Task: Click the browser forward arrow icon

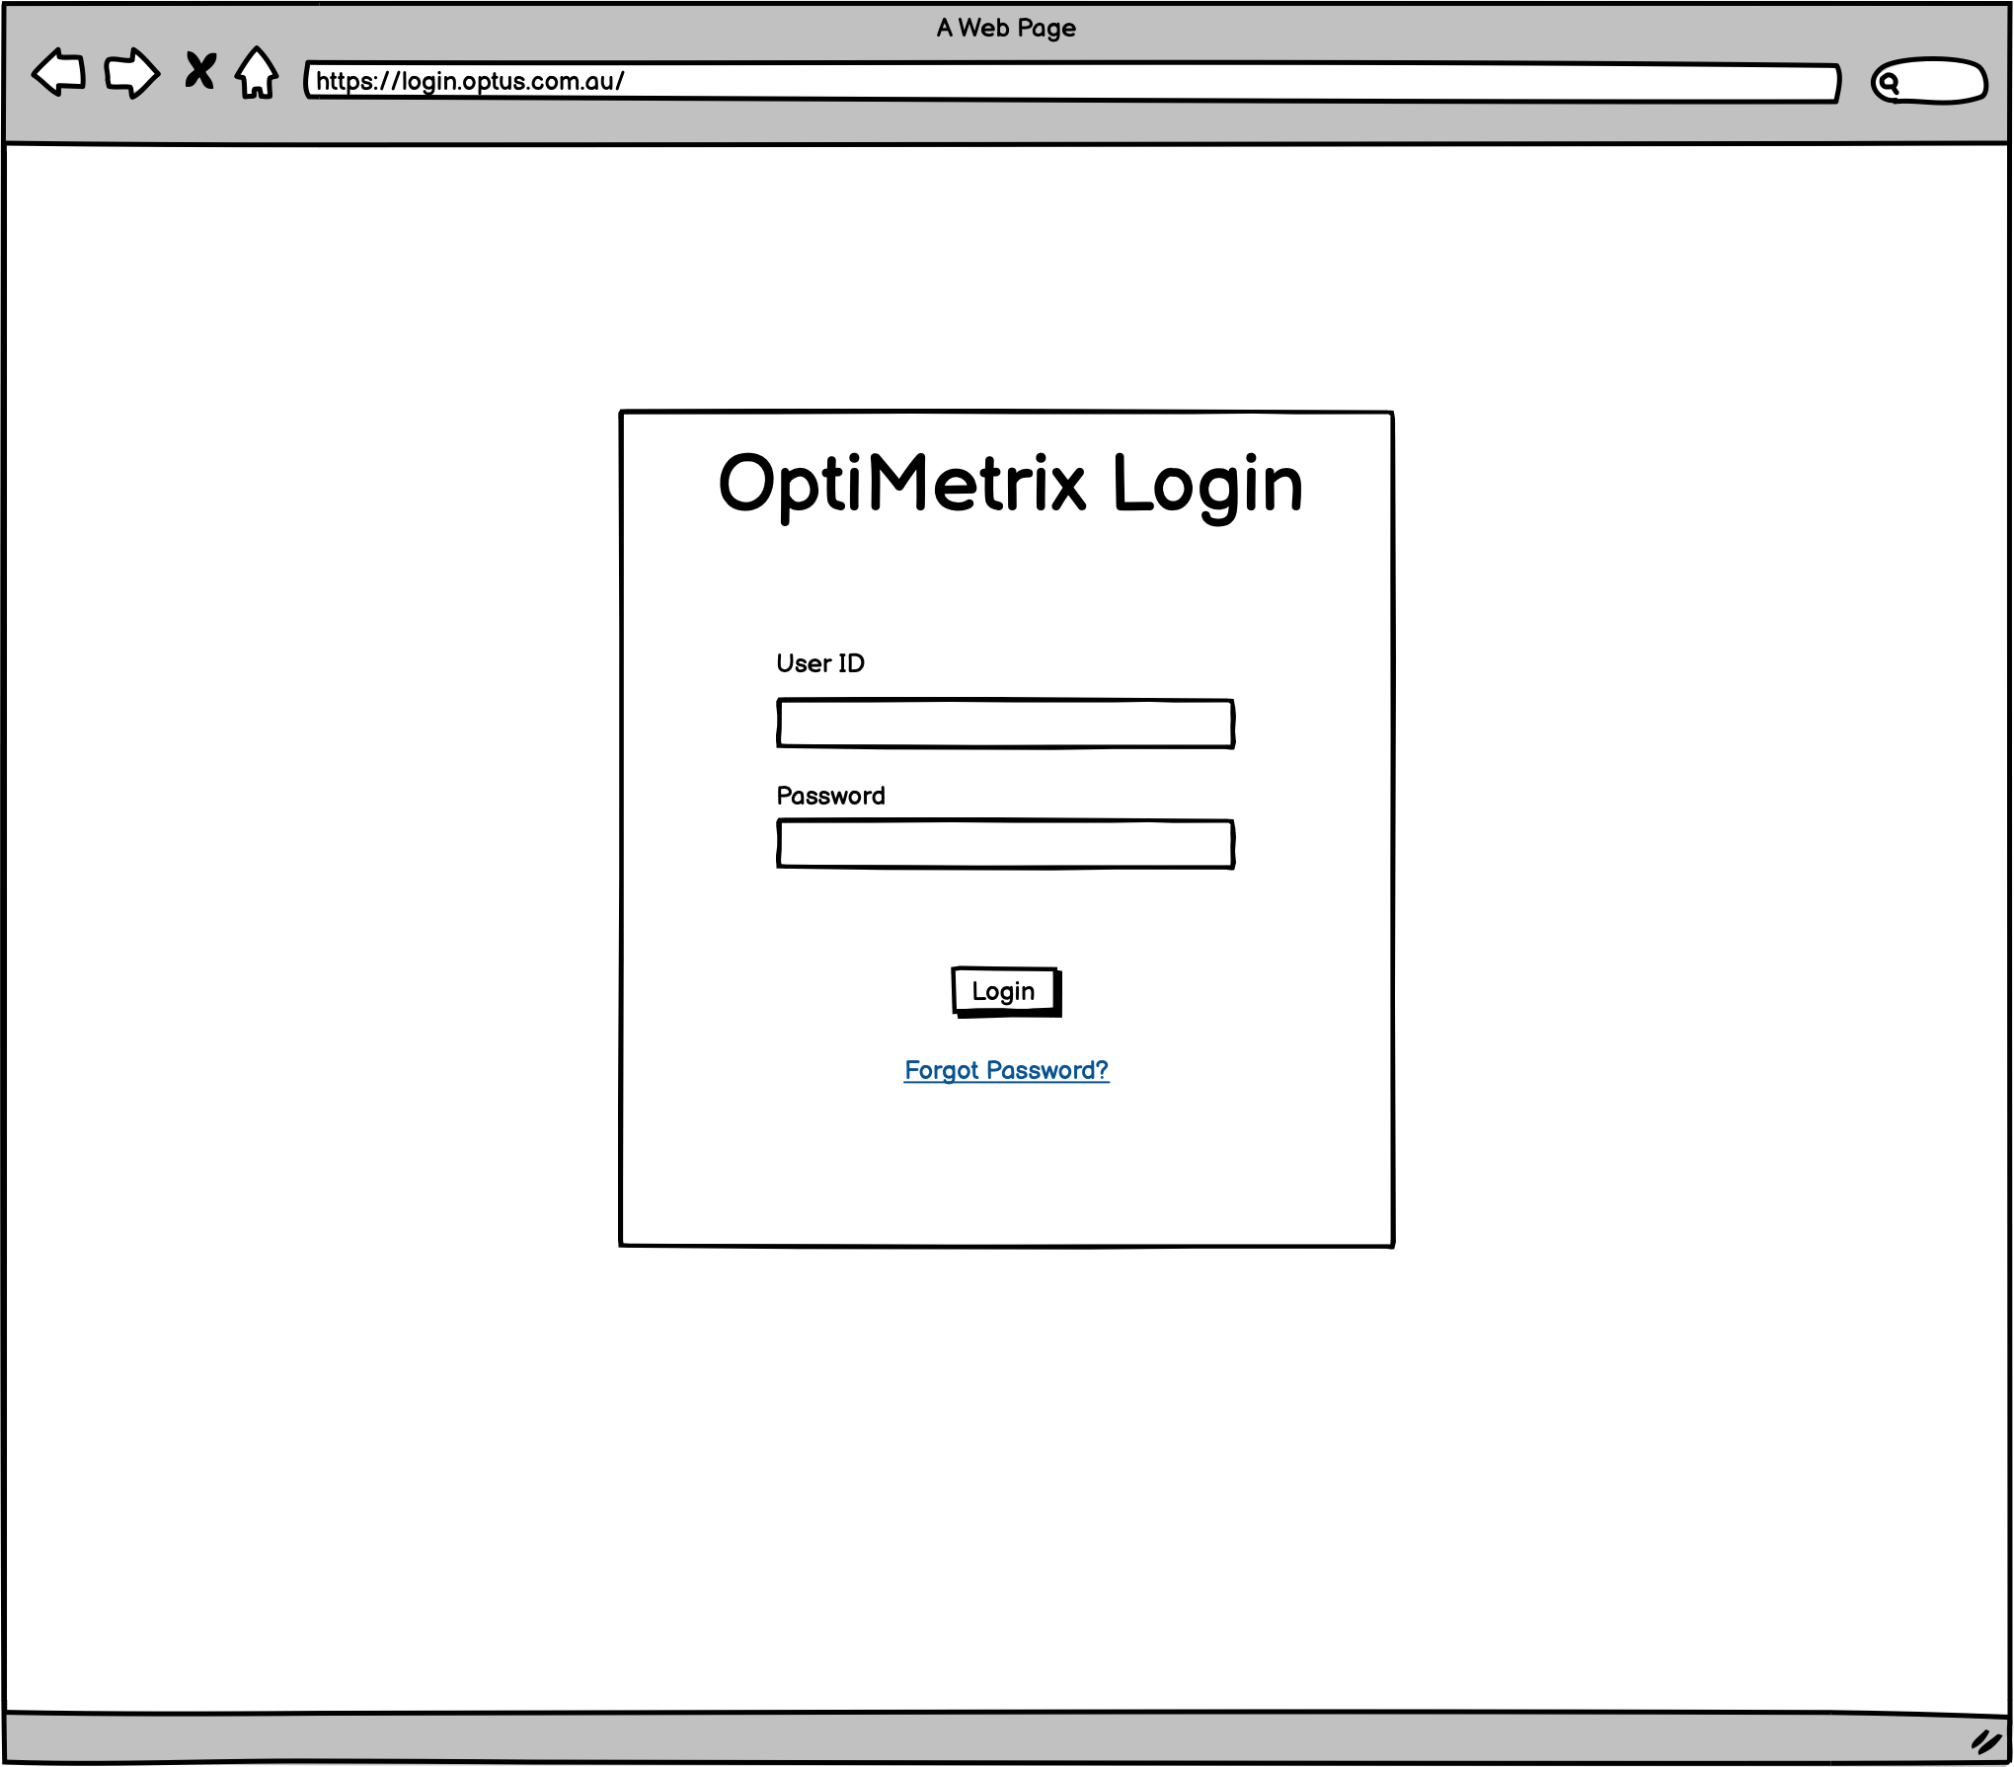Action: click(x=131, y=73)
